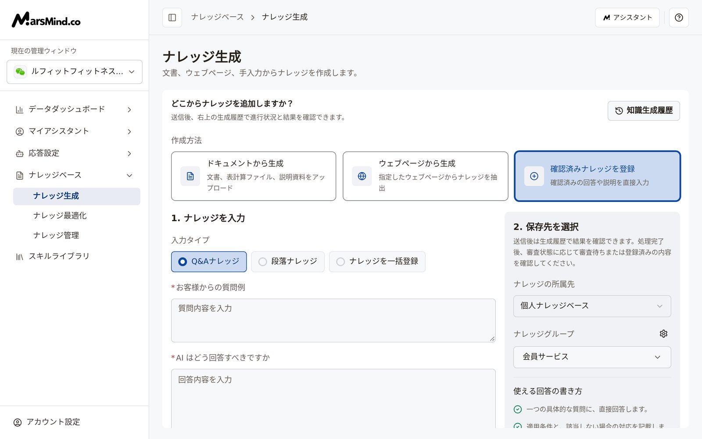
Task: Open the アシスタント button
Action: [x=627, y=18]
